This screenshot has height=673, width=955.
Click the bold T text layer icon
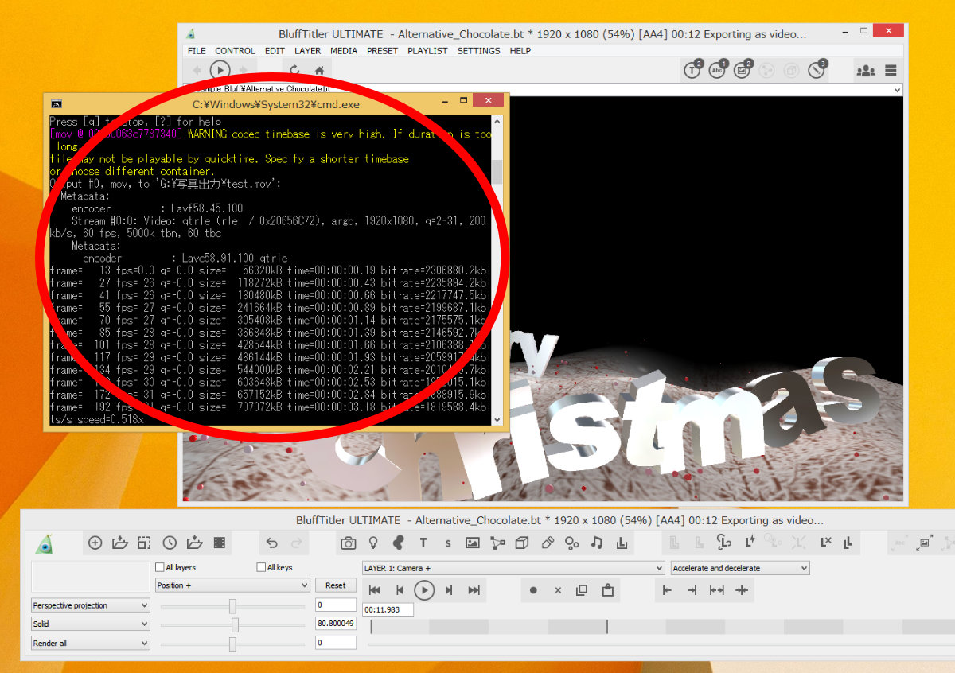(423, 543)
